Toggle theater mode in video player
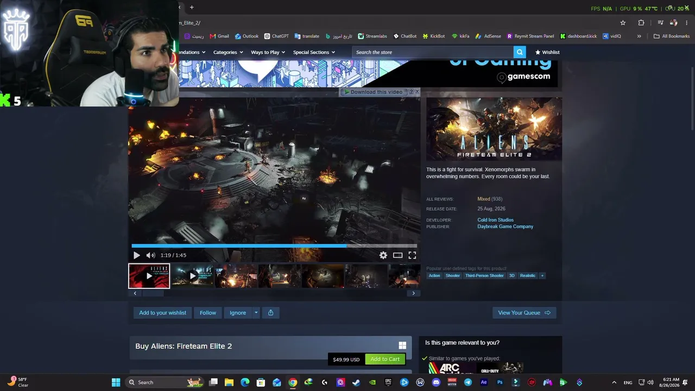Viewport: 695px width, 391px height. point(398,255)
